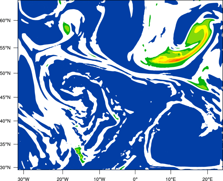223x181 pixels.
Task: Click the 30°N latitude label
Action: click(x=5, y=168)
